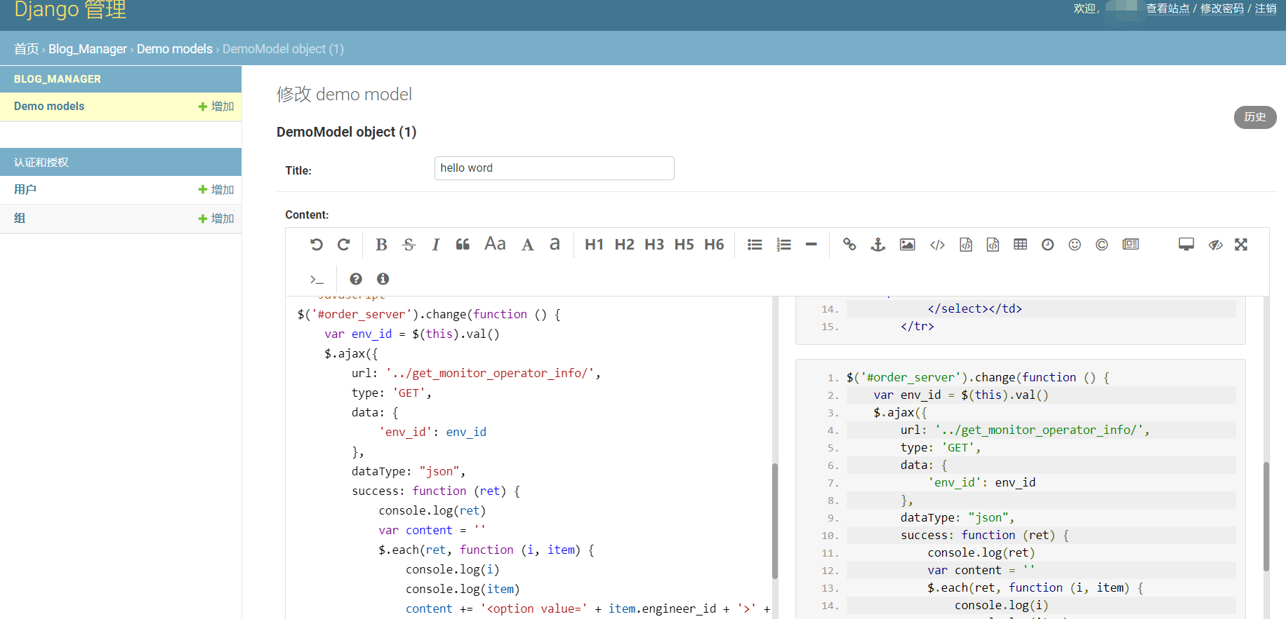
Task: Click 增加 next to 组
Action: point(216,219)
